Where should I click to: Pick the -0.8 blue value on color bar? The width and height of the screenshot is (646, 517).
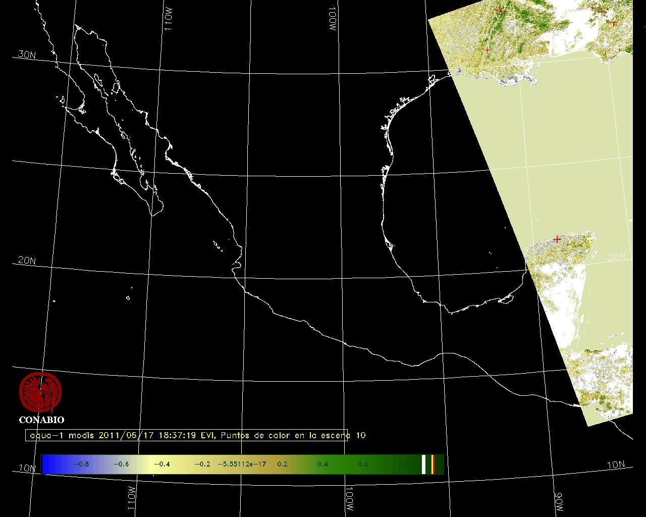(x=81, y=464)
